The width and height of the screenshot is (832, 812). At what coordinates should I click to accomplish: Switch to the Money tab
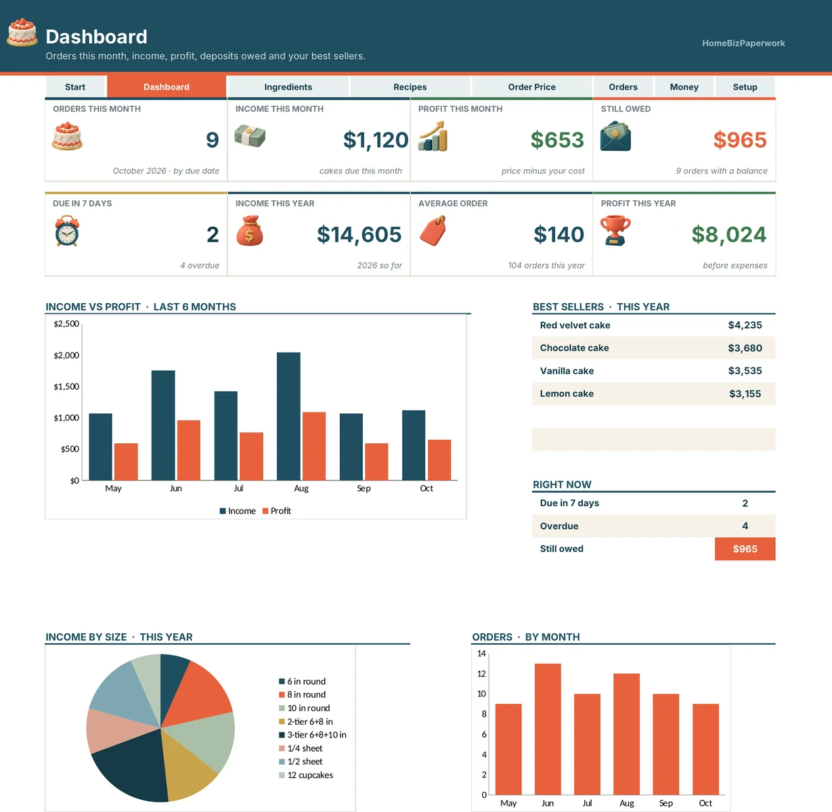click(684, 87)
